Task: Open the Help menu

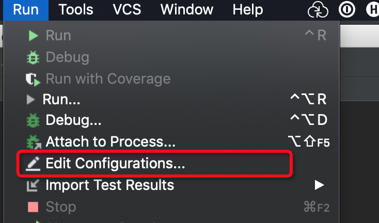Action: [248, 9]
